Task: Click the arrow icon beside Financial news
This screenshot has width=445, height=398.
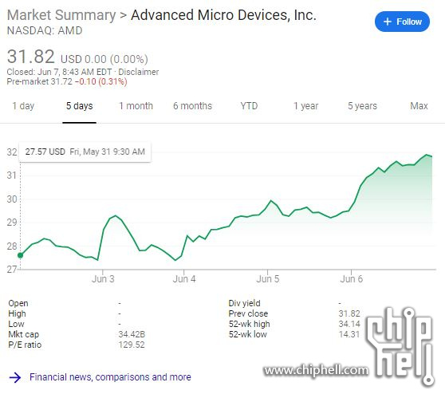Action: [x=15, y=377]
